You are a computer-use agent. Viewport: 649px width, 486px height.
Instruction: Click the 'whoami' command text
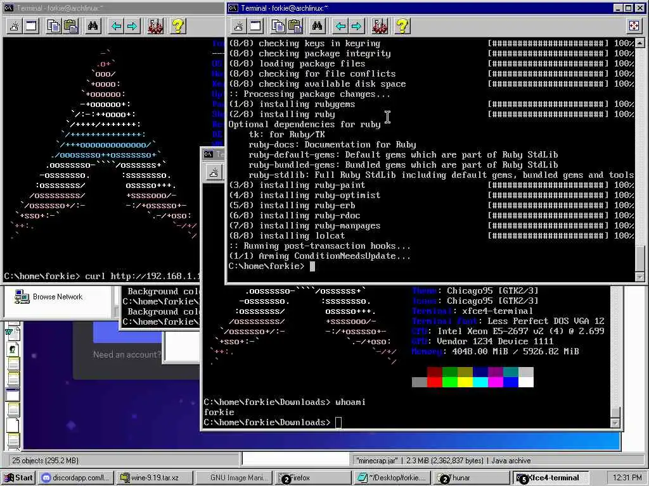point(350,402)
